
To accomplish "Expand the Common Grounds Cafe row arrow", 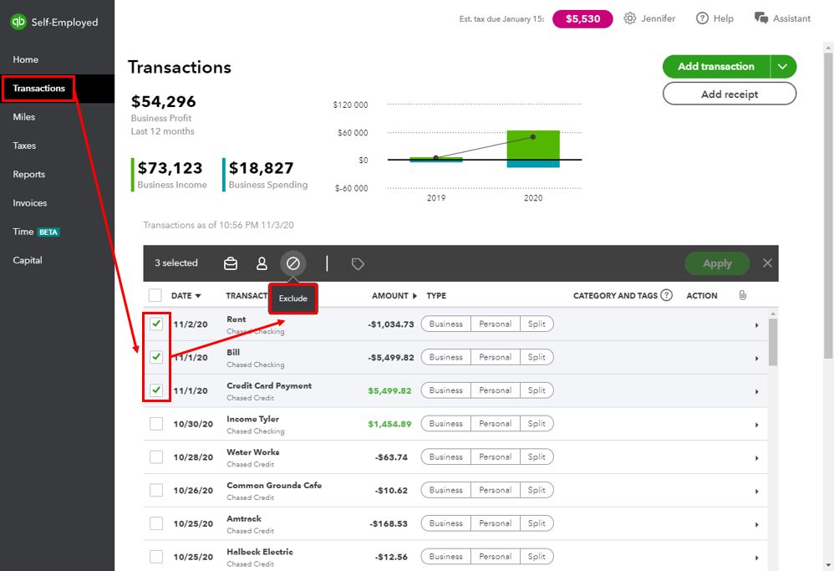I will click(x=756, y=492).
